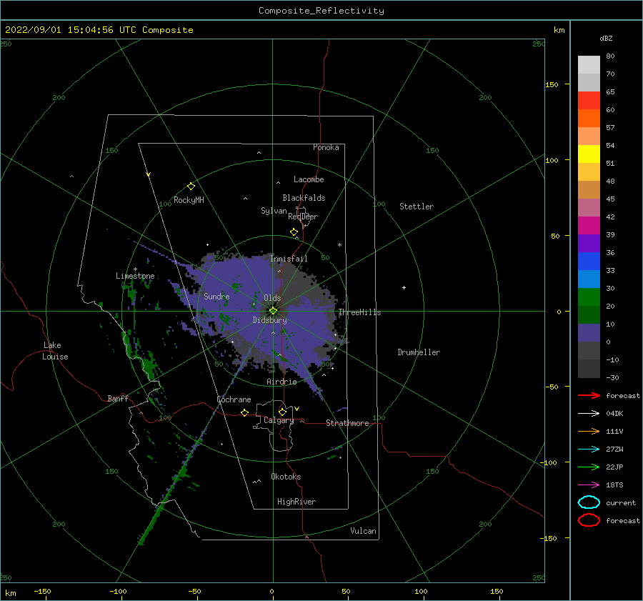The image size is (643, 601).
Task: Click the Lacombe label
Action: pos(309,179)
